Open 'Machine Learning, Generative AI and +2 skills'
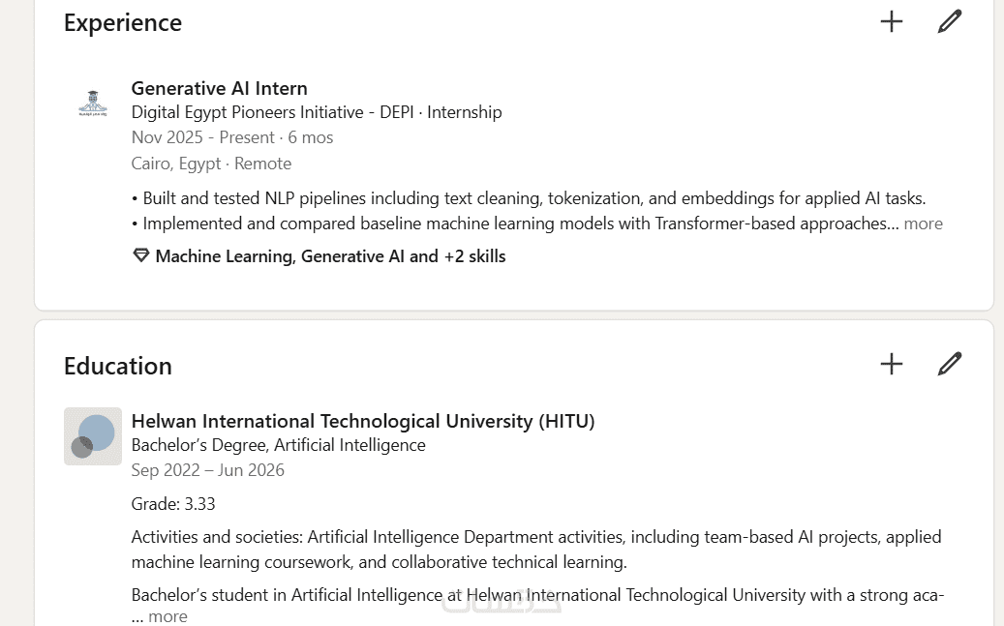The width and height of the screenshot is (1004, 626). click(x=330, y=256)
